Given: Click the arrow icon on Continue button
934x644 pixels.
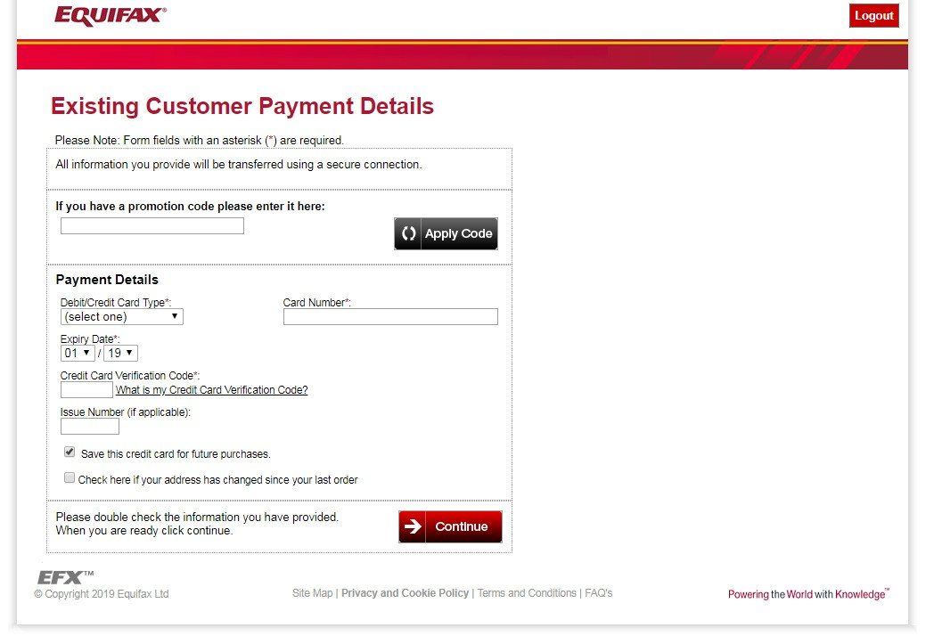Looking at the screenshot, I should [413, 526].
